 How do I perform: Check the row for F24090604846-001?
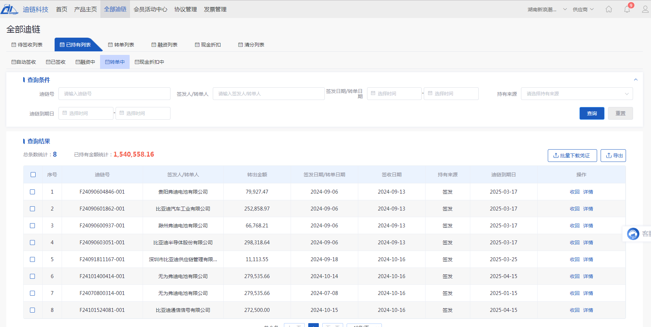point(32,192)
